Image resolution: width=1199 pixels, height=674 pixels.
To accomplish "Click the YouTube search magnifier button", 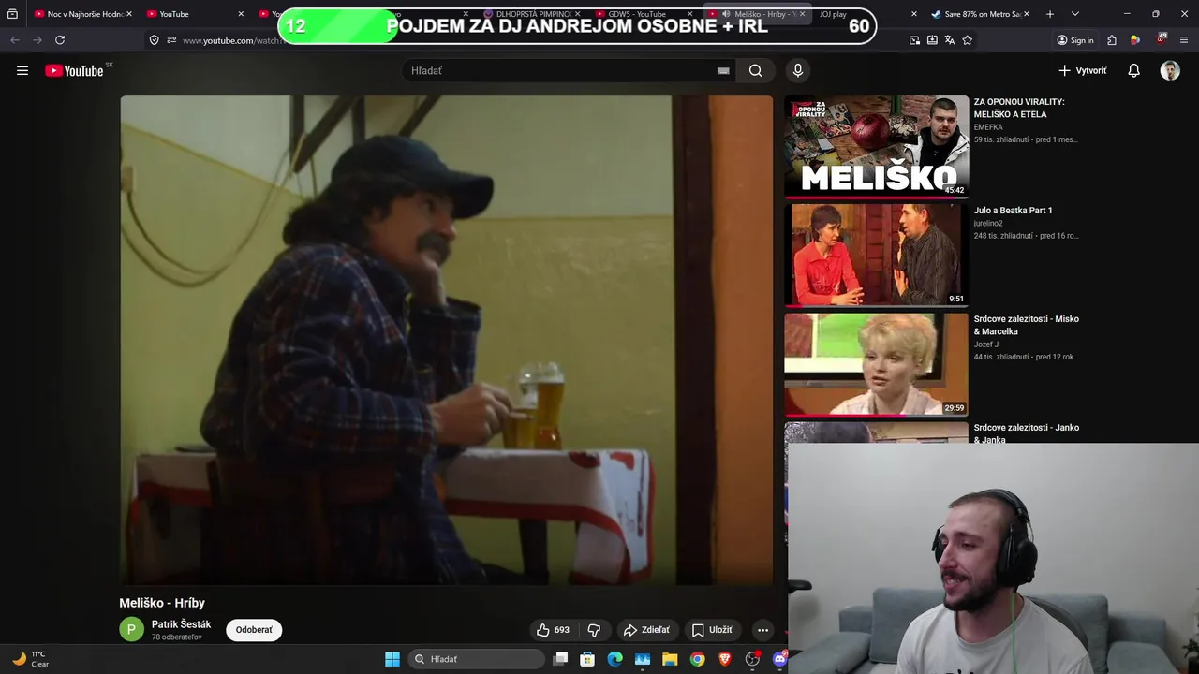I will (755, 70).
